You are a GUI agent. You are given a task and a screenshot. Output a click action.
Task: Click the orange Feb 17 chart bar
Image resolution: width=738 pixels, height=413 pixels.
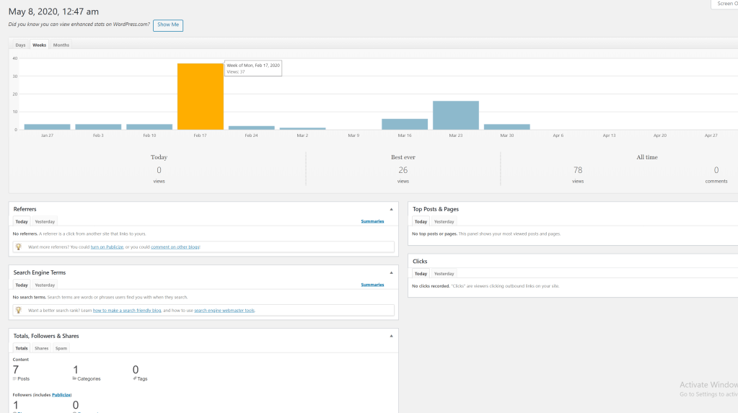tap(201, 96)
